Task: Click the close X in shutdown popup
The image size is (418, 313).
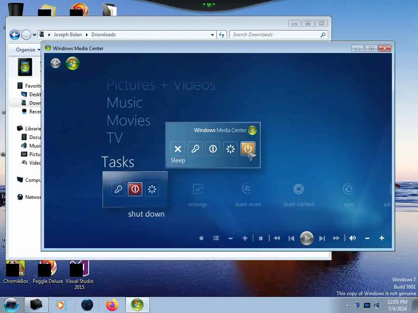Action: pyautogui.click(x=178, y=149)
